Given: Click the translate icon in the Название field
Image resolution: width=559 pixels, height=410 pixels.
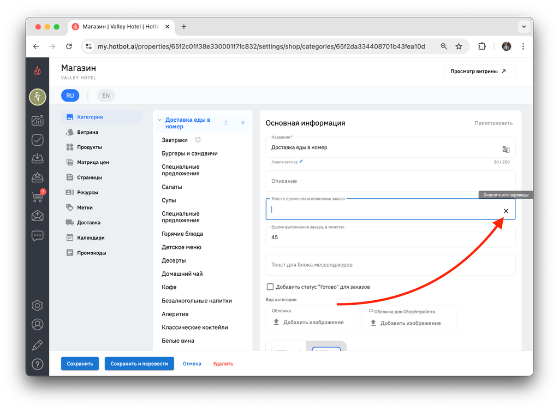Looking at the screenshot, I should point(506,150).
